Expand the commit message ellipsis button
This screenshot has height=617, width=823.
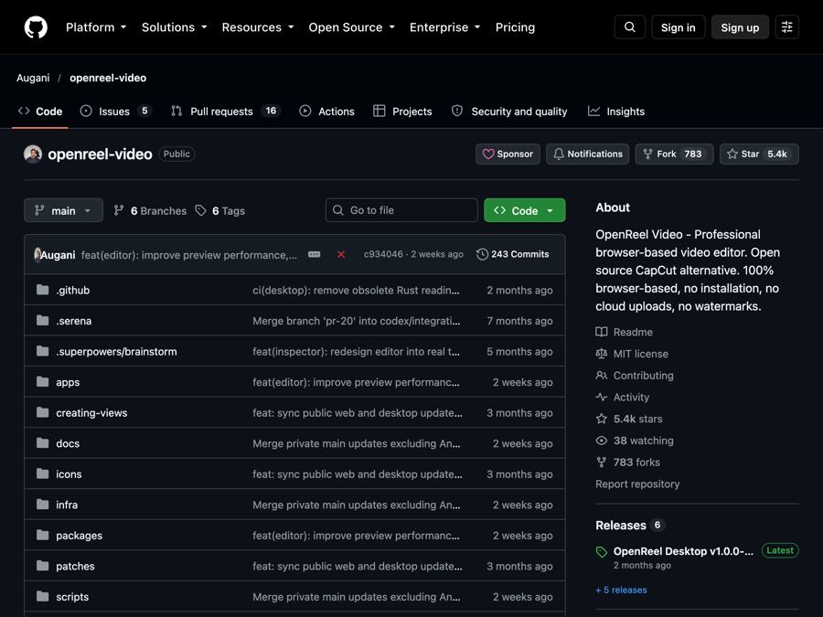[314, 254]
